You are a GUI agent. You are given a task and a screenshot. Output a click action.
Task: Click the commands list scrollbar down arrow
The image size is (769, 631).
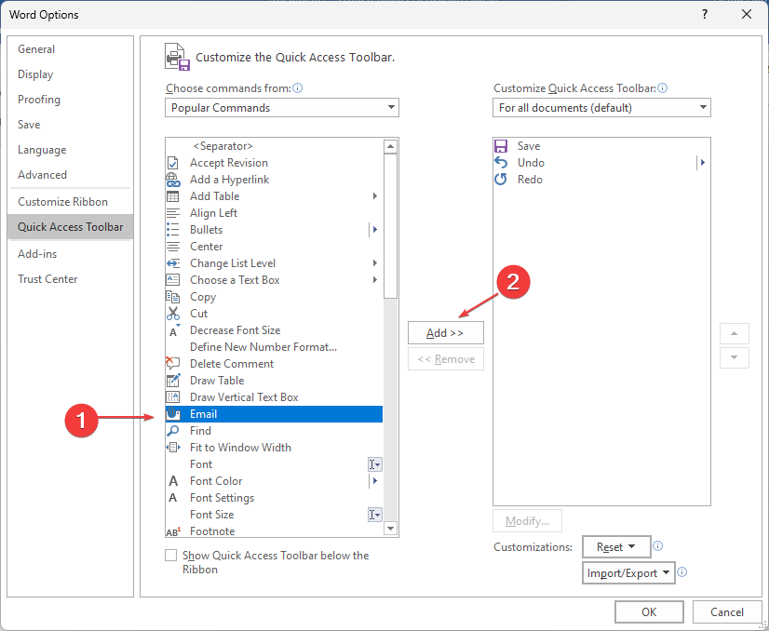point(390,529)
